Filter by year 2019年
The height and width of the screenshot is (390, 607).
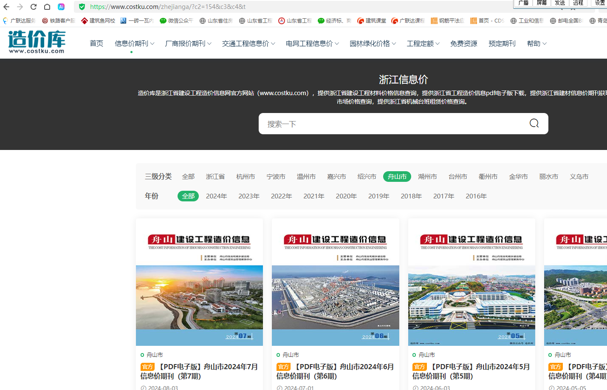[x=379, y=196]
